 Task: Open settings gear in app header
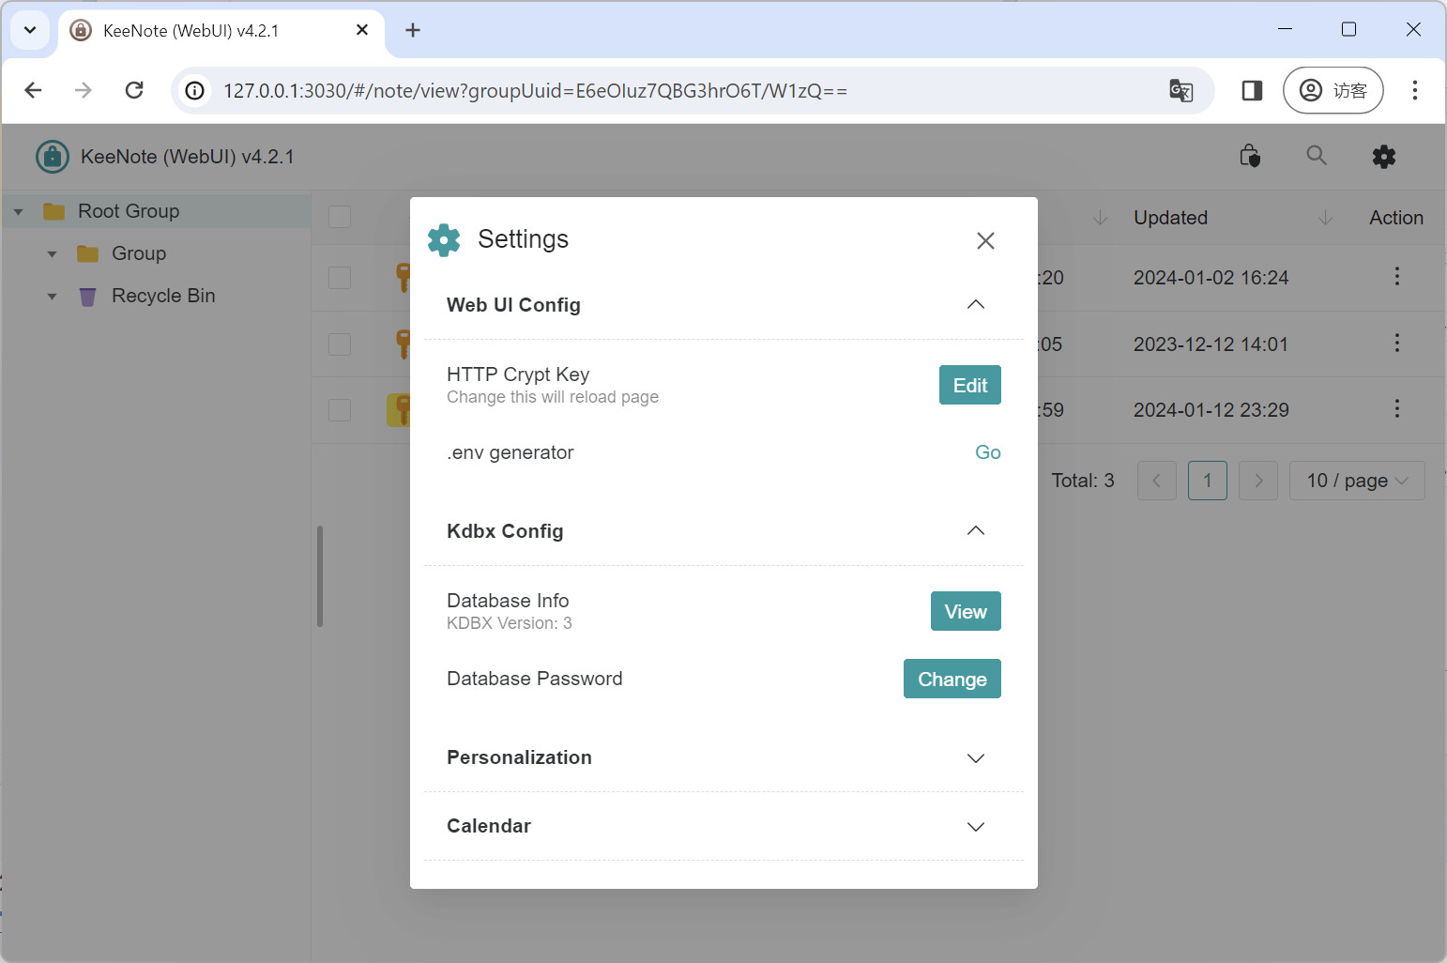point(1384,157)
